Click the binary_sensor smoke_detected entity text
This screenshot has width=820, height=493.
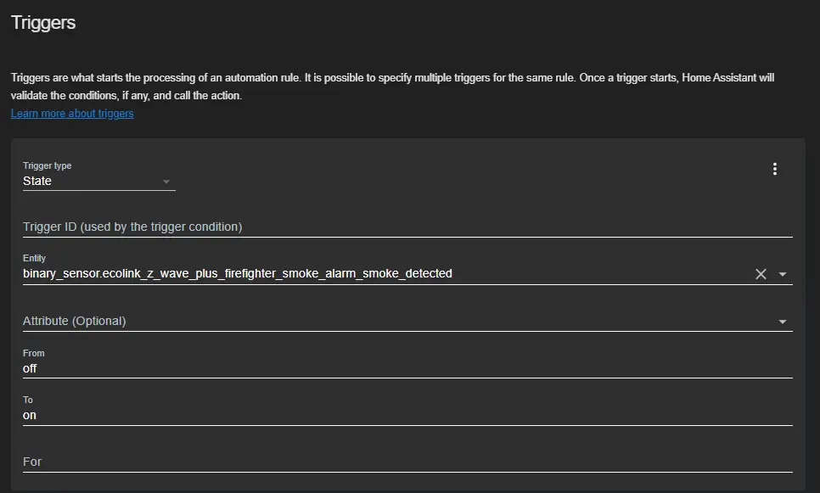[238, 273]
